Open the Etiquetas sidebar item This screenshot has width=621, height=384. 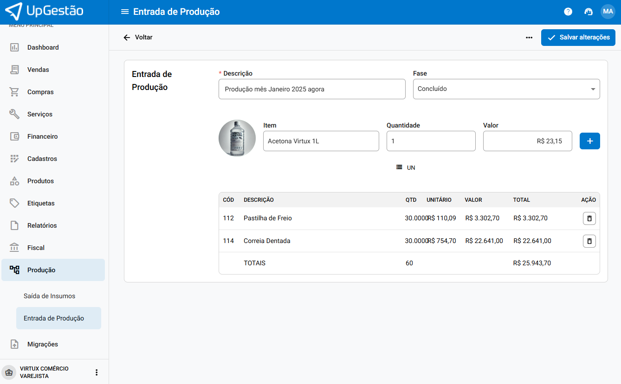[41, 203]
